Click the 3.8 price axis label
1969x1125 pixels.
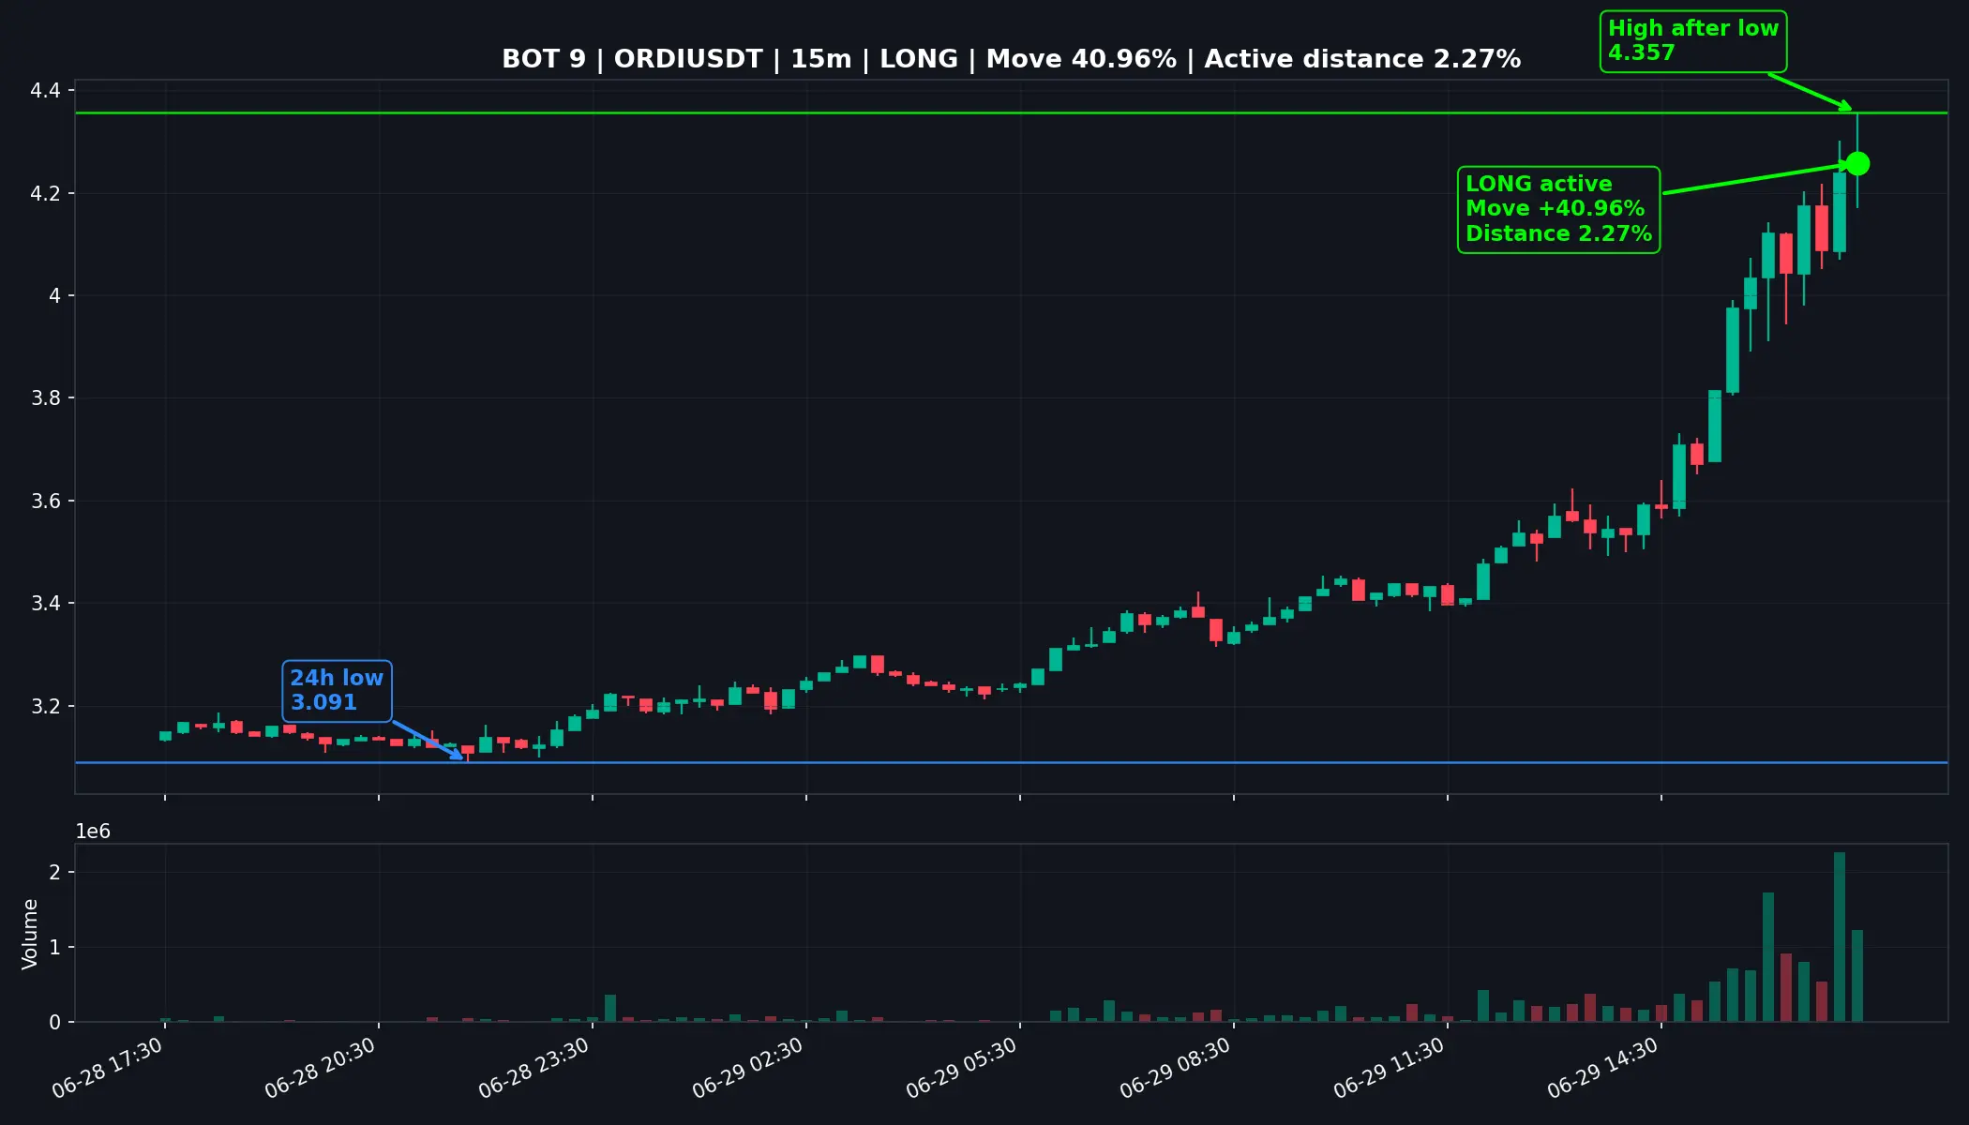(x=45, y=398)
